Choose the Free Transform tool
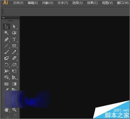The image size is (130, 119). coord(14,71)
